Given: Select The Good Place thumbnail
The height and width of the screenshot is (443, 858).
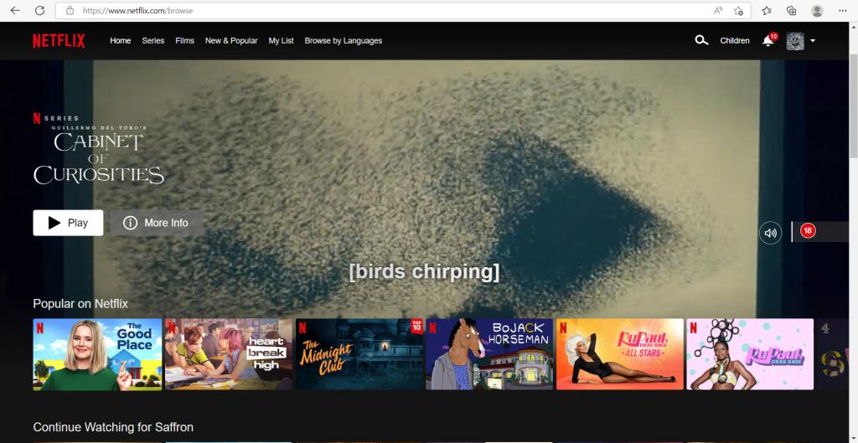Looking at the screenshot, I should tap(97, 354).
